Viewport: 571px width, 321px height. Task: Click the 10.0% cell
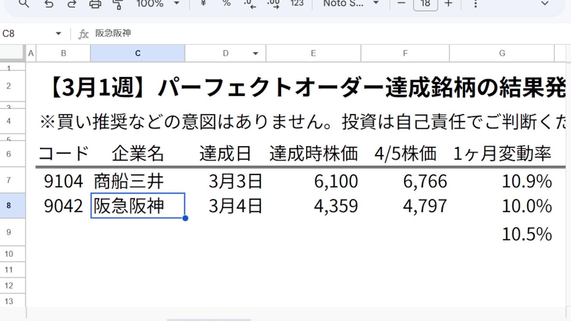(502, 206)
